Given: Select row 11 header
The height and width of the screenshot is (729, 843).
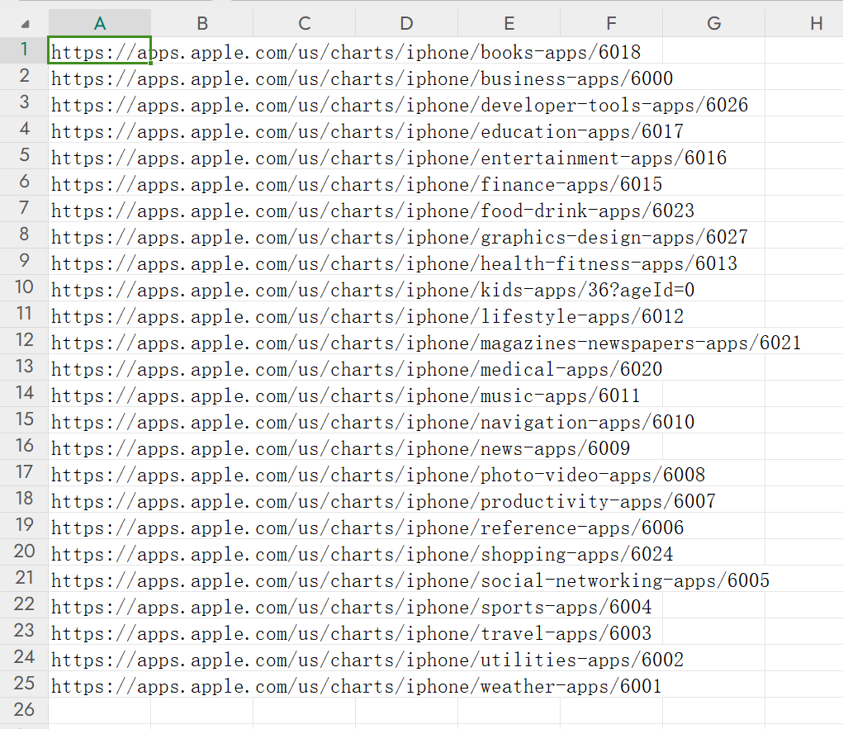Looking at the screenshot, I should 24,314.
